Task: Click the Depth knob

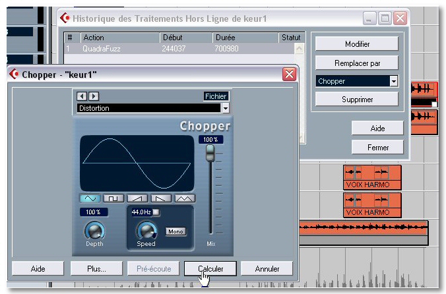Action: coord(95,231)
